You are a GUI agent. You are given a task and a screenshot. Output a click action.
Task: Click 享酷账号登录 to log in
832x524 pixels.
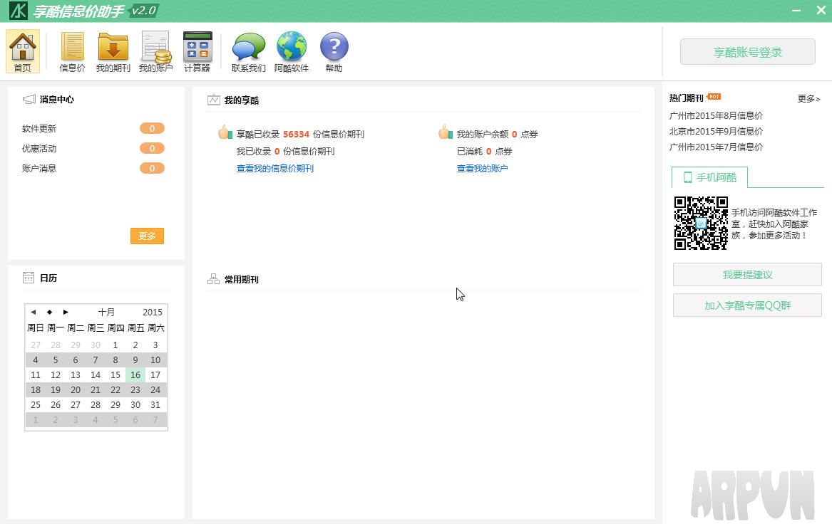tap(747, 51)
